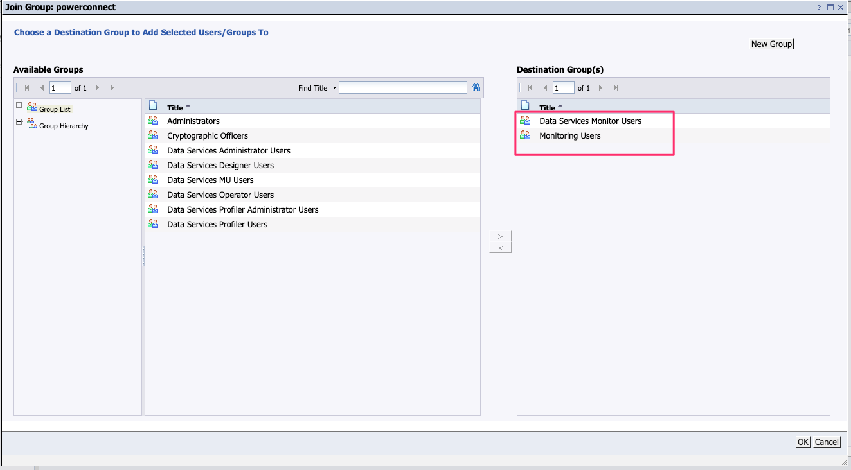Click the New Group button

click(x=771, y=44)
